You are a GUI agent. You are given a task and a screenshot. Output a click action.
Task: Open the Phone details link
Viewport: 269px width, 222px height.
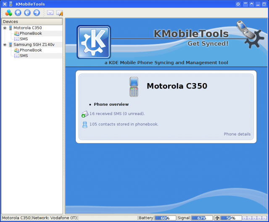[x=237, y=134]
